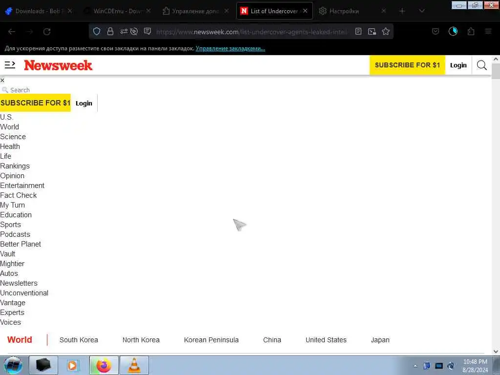Viewport: 500px width, 375px height.
Task: Open Podcasts section
Action: (x=15, y=234)
